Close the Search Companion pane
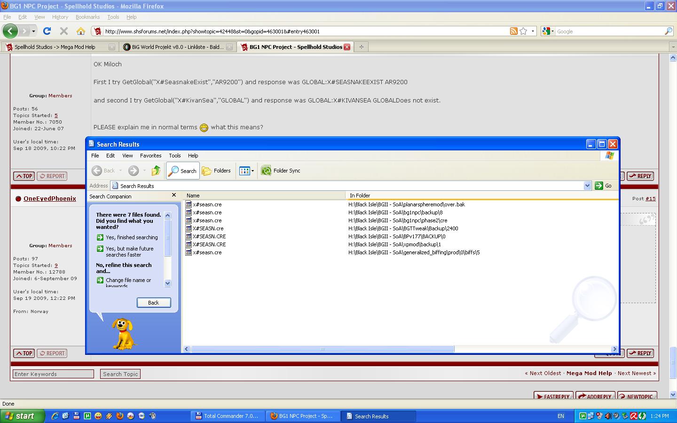The width and height of the screenshot is (677, 423). click(x=173, y=195)
